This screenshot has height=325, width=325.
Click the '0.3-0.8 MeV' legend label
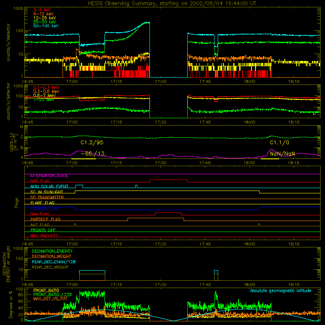[46, 91]
